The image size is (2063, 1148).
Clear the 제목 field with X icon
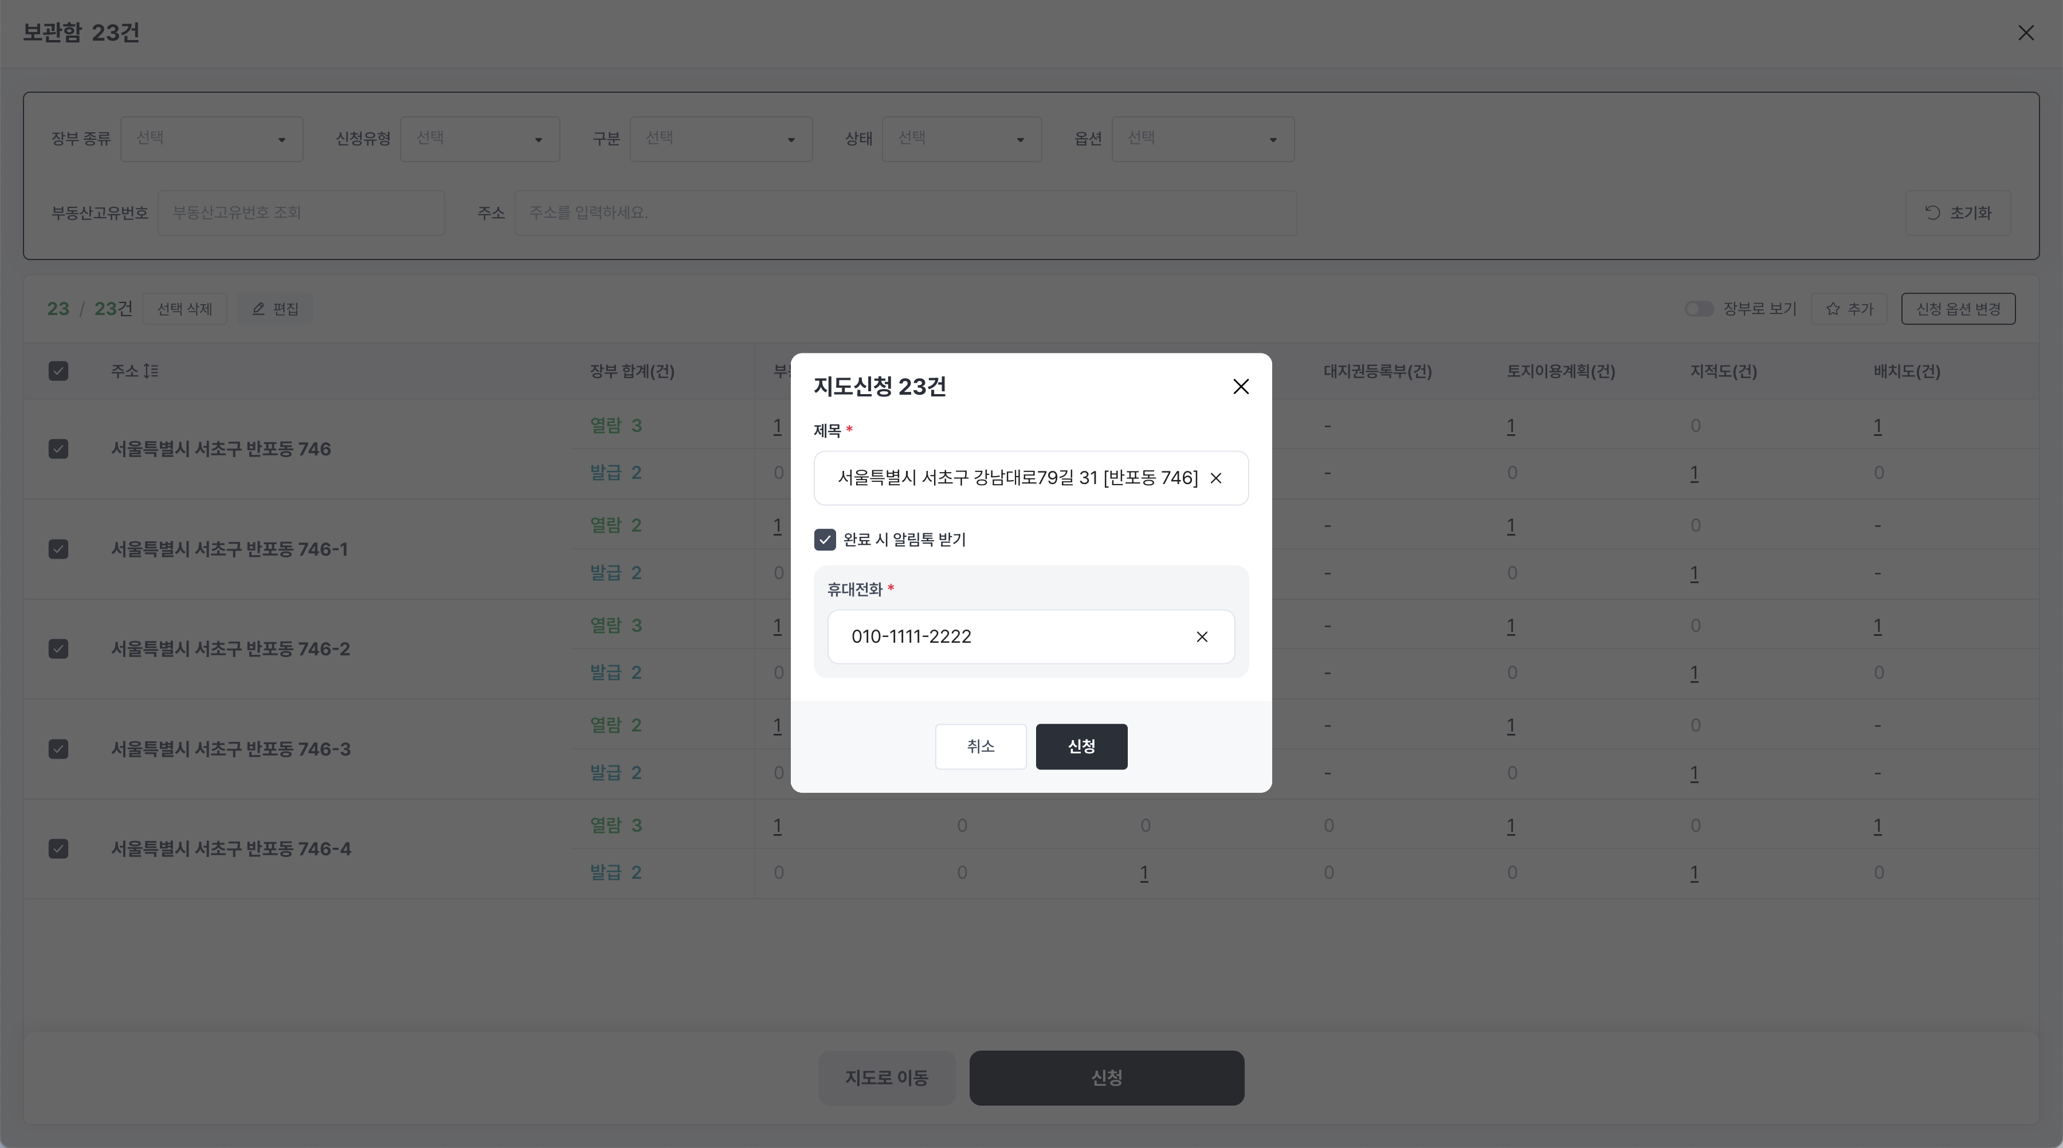(1215, 478)
